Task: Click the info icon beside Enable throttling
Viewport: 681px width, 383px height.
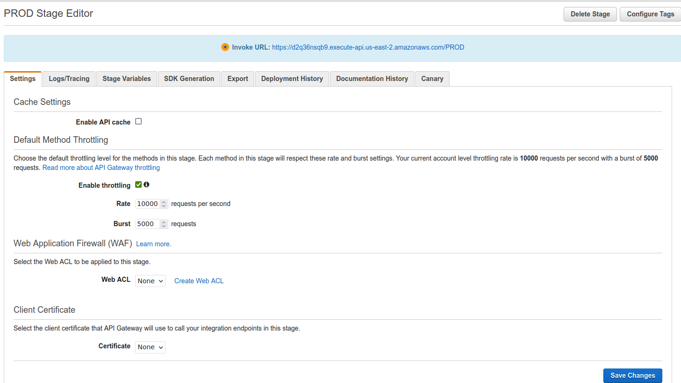Action: point(146,184)
